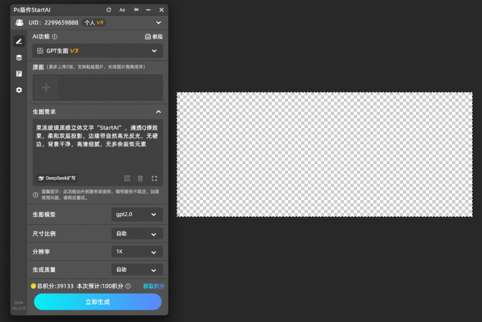This screenshot has width=482, height=322.
Task: Click the 立即生成 generate button
Action: coord(98,302)
